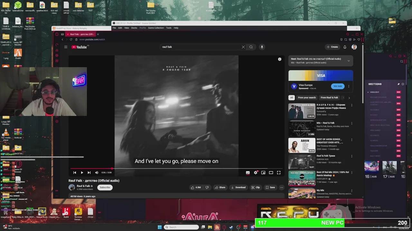Seek on the red video progress bar
Screen dimensions: 412x231
pos(176,168)
